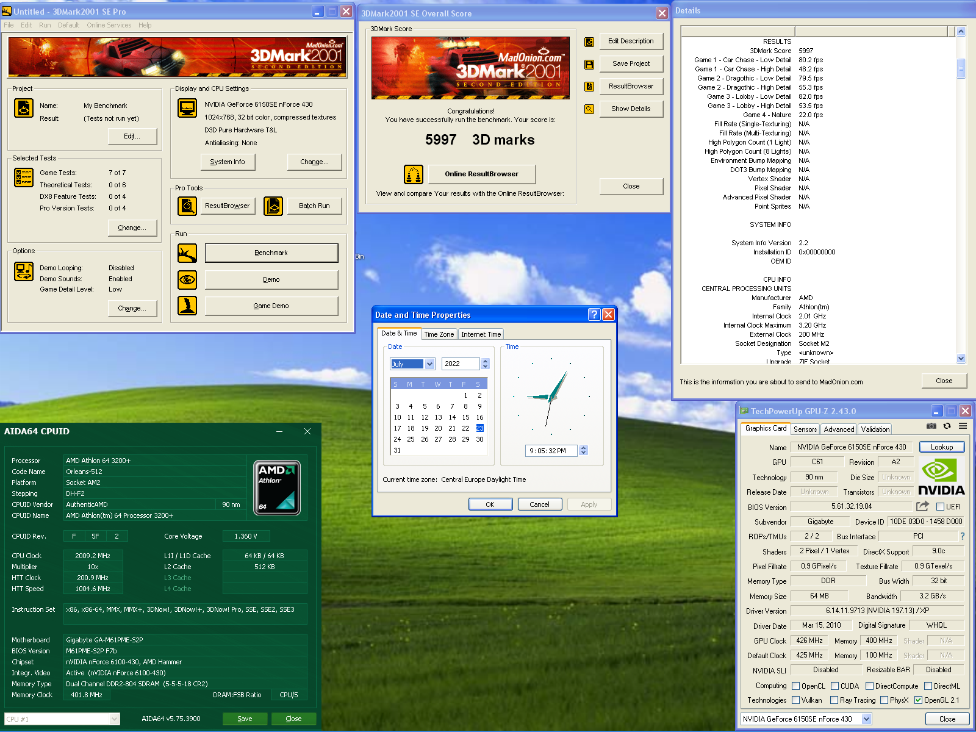This screenshot has width=976, height=732.
Task: Click the 3DMark2001 title bar app icon
Action: (7, 11)
